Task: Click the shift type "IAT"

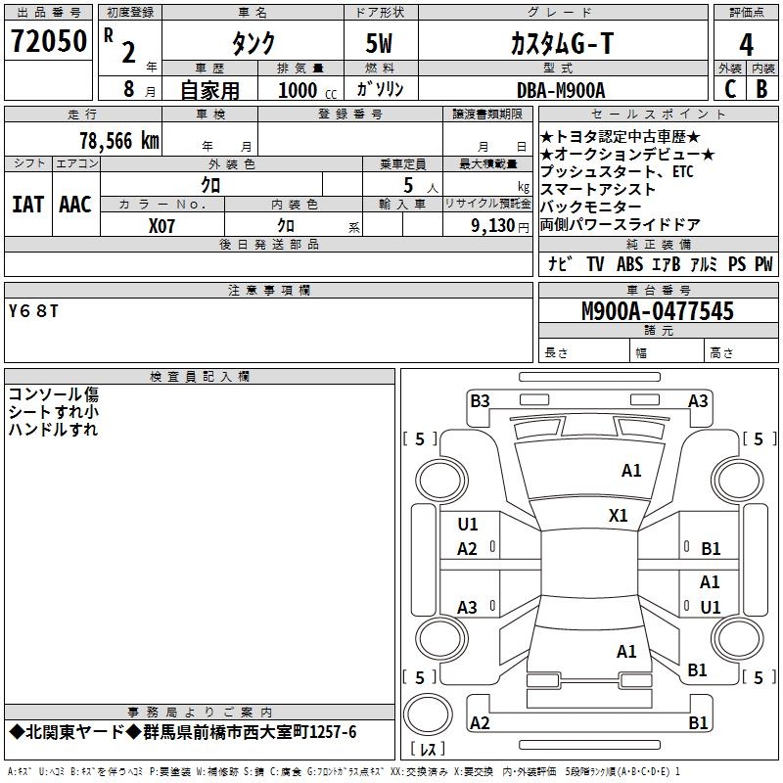Action: [27, 205]
